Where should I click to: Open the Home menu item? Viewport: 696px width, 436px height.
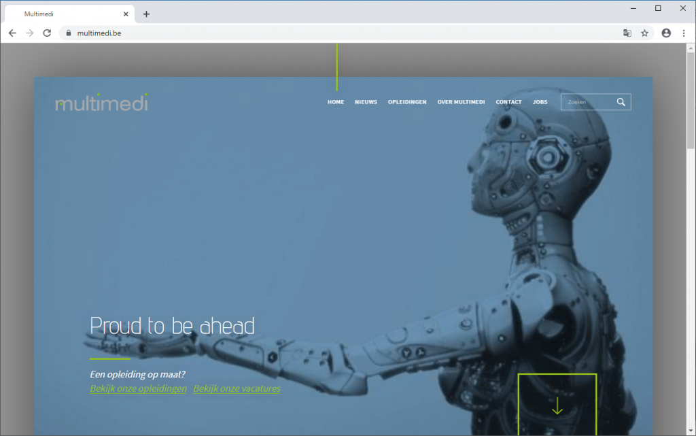pos(336,102)
